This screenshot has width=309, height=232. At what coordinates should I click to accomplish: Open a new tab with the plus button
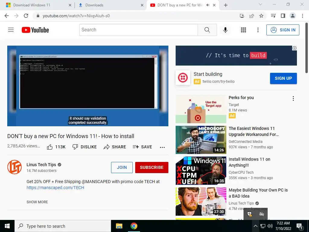226,5
